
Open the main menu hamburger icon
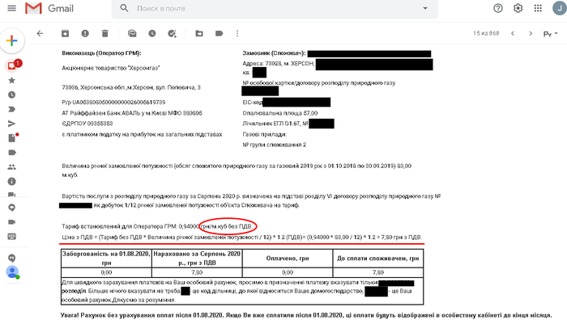11,9
